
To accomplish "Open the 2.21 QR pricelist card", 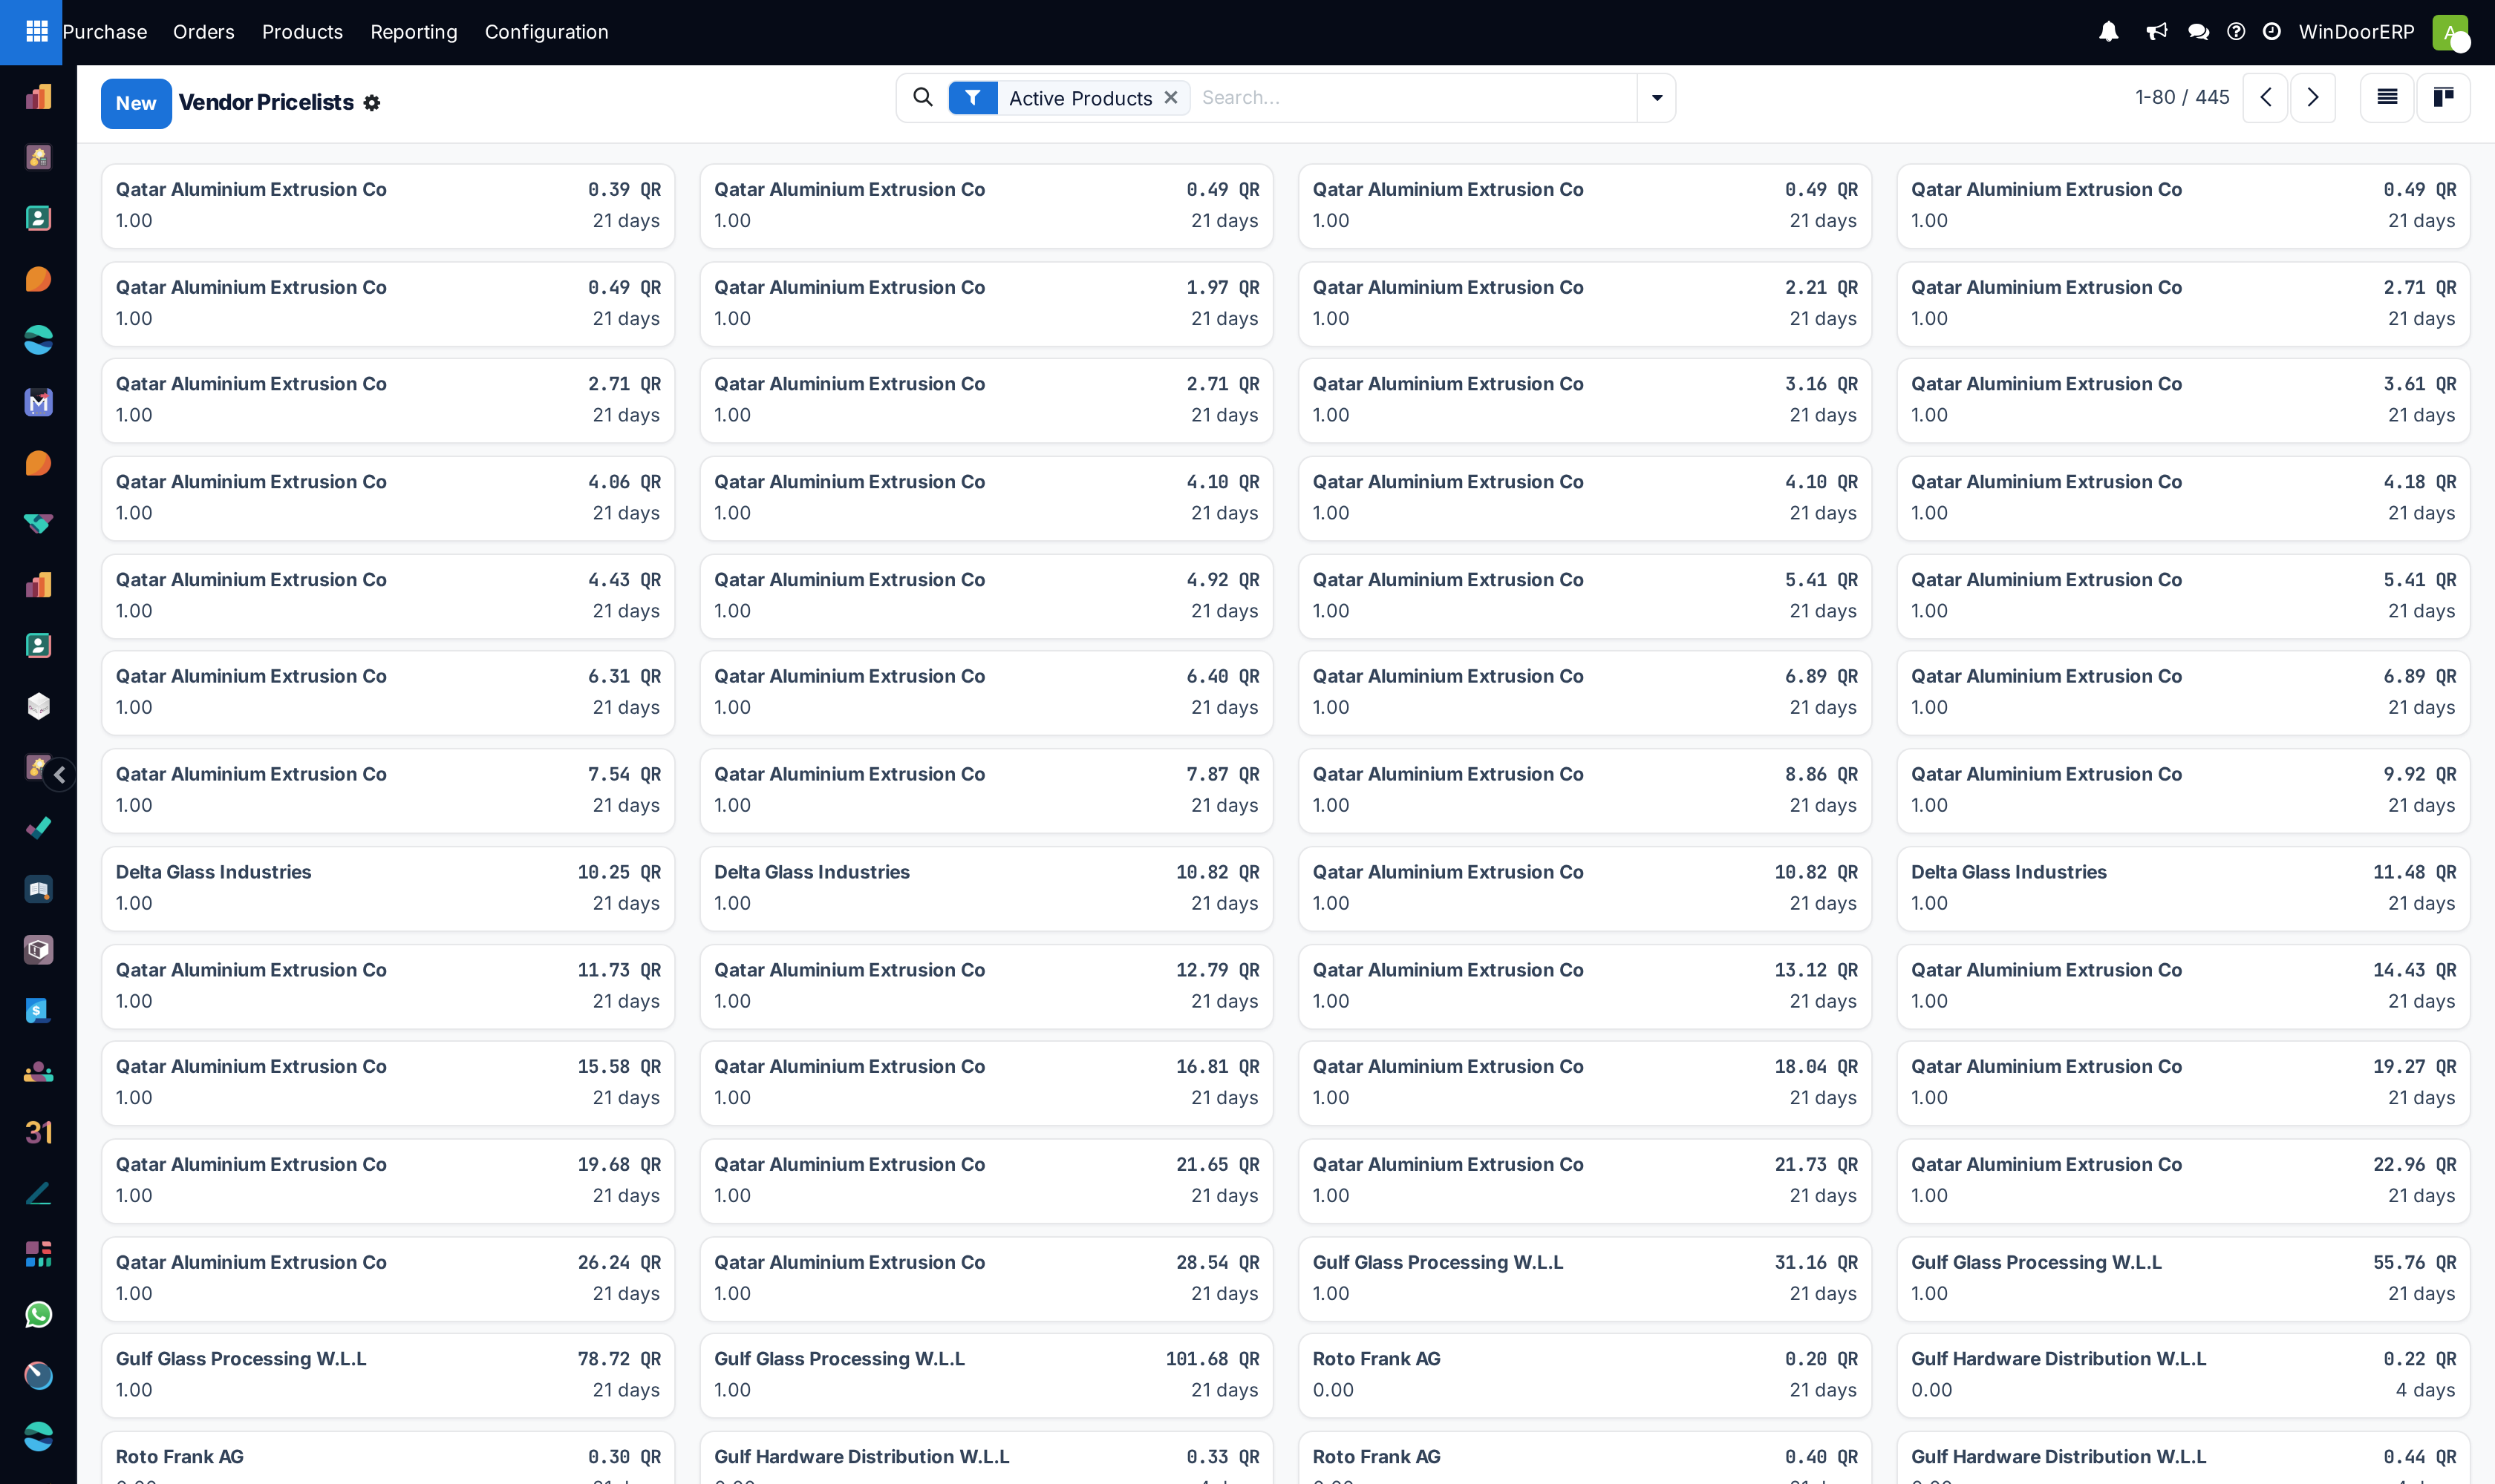I will [1585, 304].
